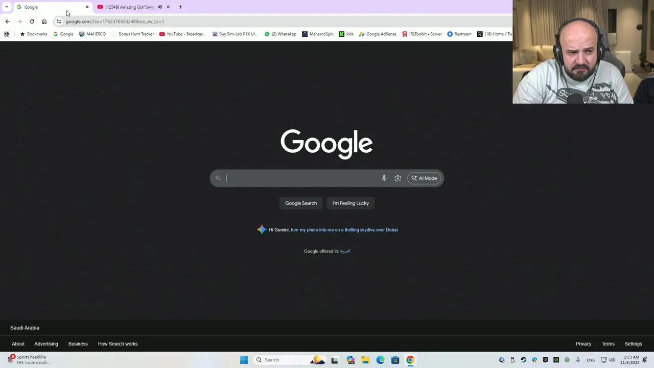Screen dimensions: 654x368
Task: Open the tab search dropdown arrow
Action: tap(7, 7)
